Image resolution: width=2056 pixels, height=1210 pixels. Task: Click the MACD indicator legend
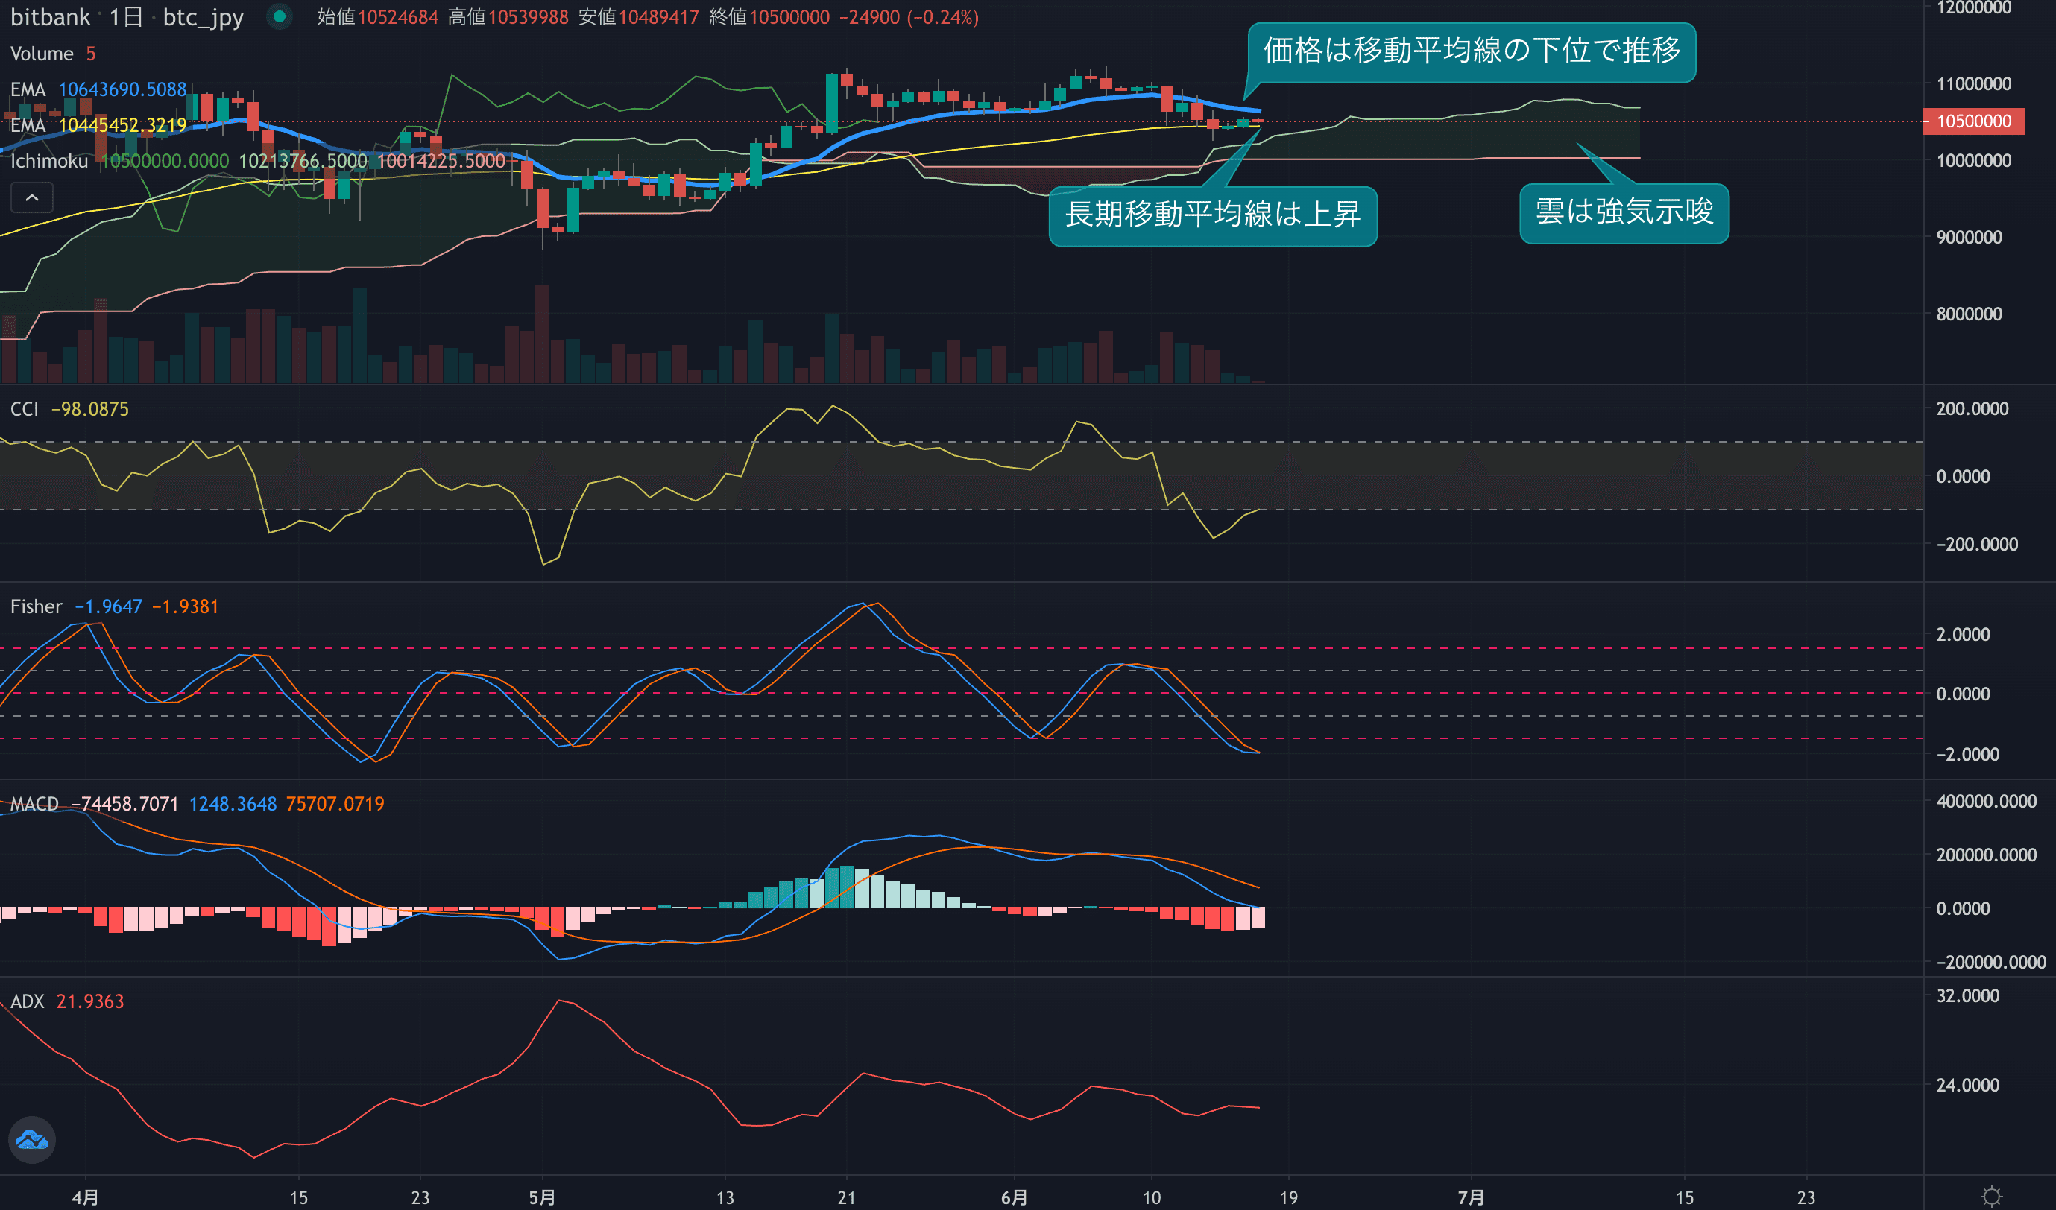pos(34,804)
